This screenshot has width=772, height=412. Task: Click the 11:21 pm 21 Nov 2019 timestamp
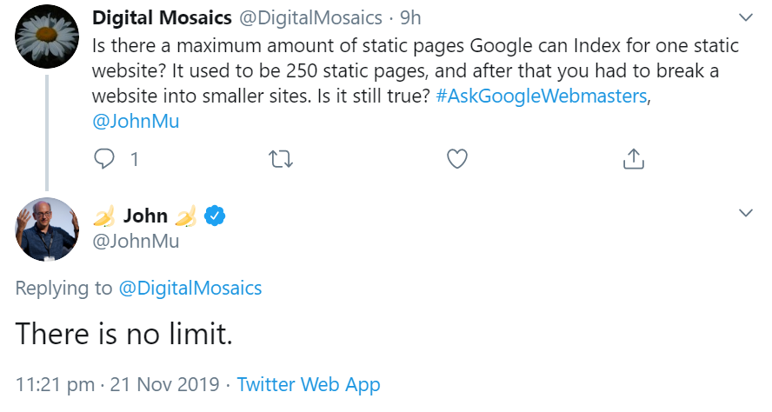point(118,383)
